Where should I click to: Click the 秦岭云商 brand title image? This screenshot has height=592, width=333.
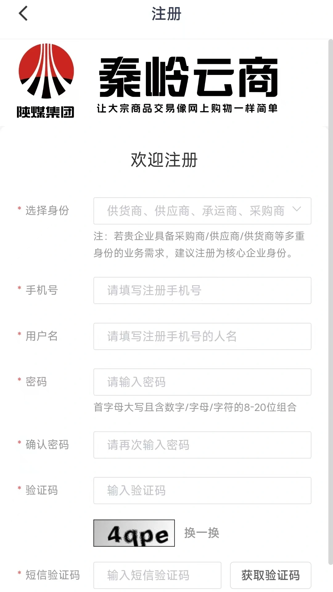tap(188, 77)
